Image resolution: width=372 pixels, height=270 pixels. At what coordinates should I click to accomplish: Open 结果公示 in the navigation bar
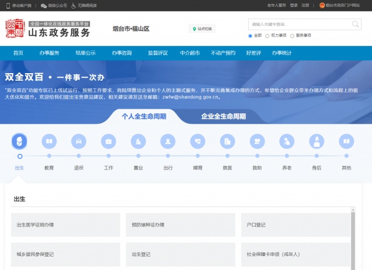point(85,53)
